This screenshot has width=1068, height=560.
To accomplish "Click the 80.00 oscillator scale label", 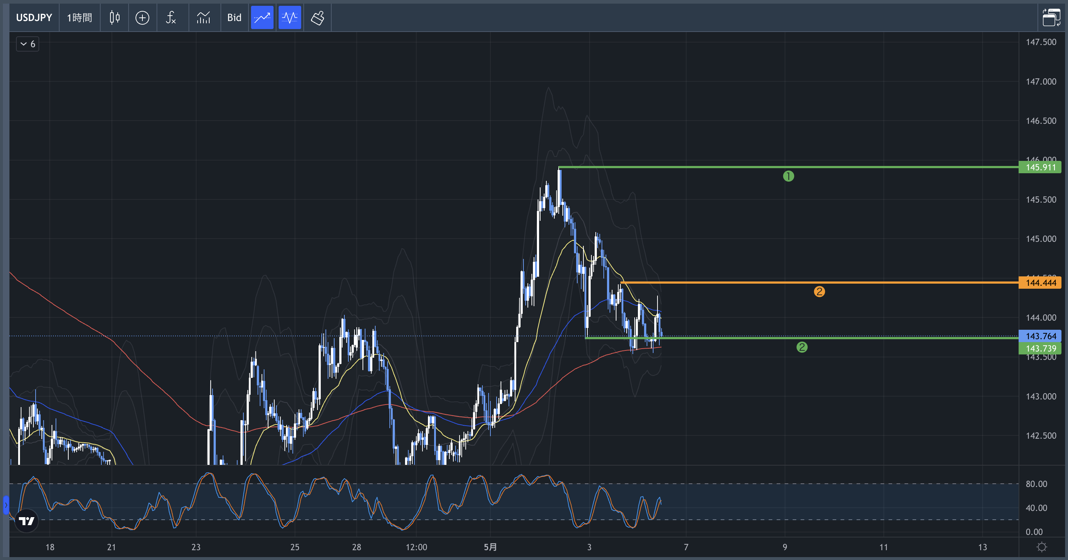I will [x=1036, y=484].
